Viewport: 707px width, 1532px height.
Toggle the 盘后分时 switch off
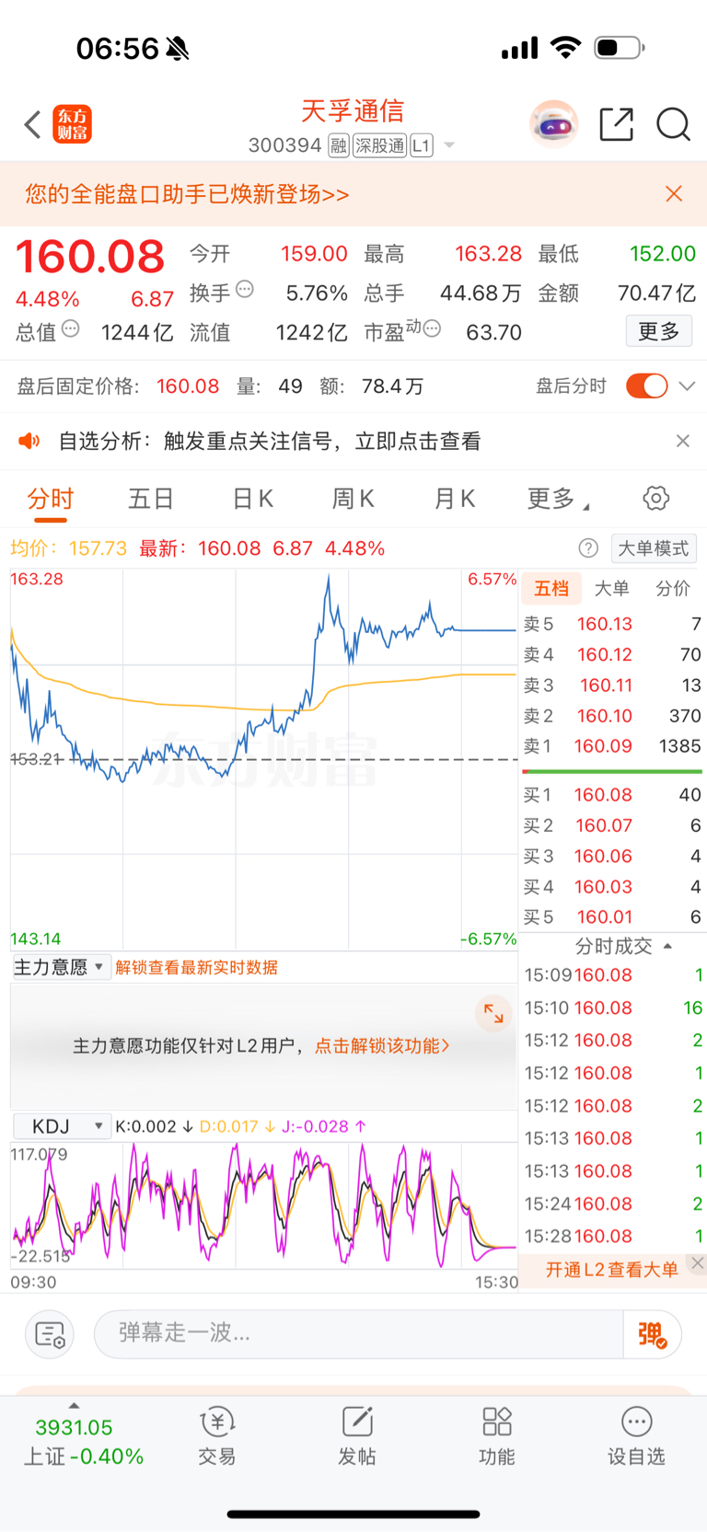tap(647, 386)
